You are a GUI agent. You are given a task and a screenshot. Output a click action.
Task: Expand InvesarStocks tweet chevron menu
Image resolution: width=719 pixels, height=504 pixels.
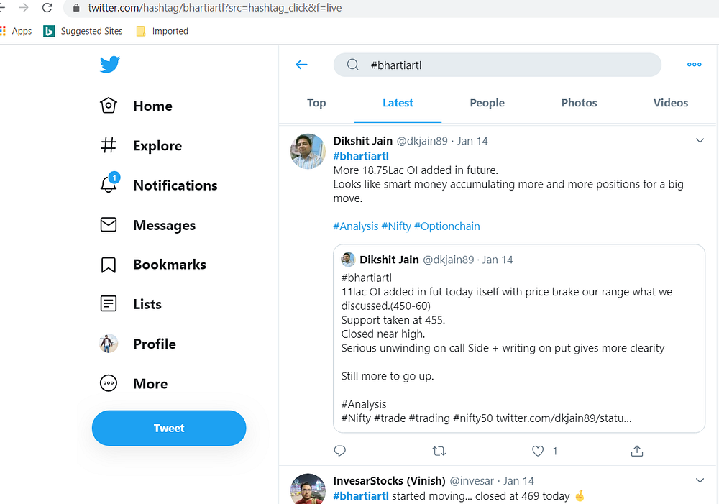tap(700, 480)
